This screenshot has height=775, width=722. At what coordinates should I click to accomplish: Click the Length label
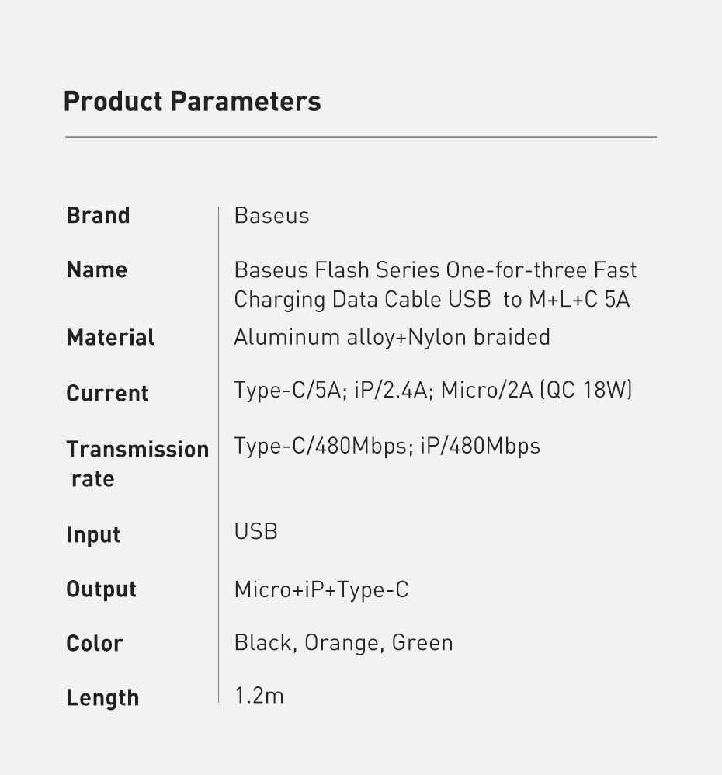[x=102, y=698]
